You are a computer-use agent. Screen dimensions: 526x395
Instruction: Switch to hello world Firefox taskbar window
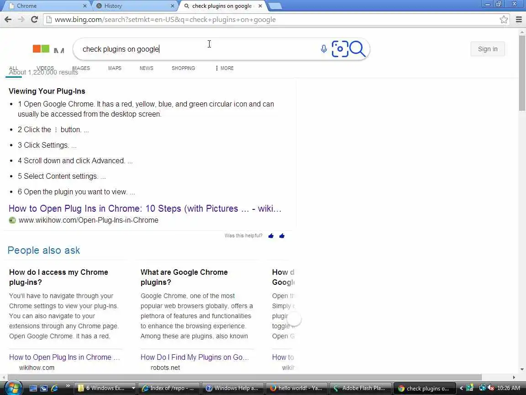coord(296,388)
